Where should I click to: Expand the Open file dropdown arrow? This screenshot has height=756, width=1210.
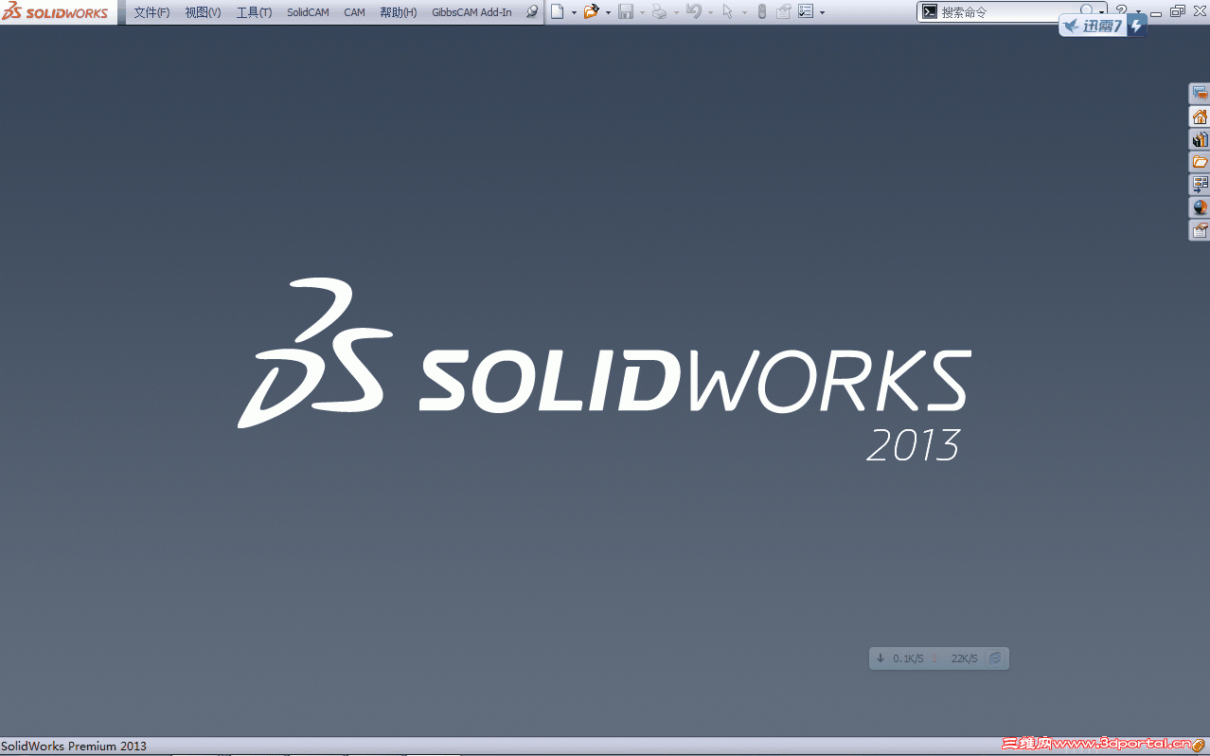608,13
